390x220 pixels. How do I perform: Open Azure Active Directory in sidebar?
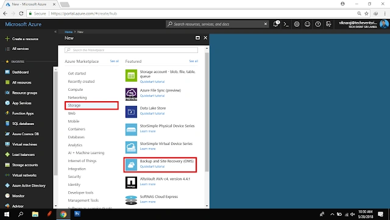[29, 186]
